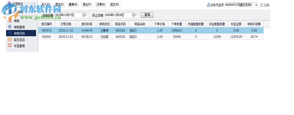The height and width of the screenshot is (115, 294).
Task: Click the 已扣款 status cell
Action: coord(105,37)
